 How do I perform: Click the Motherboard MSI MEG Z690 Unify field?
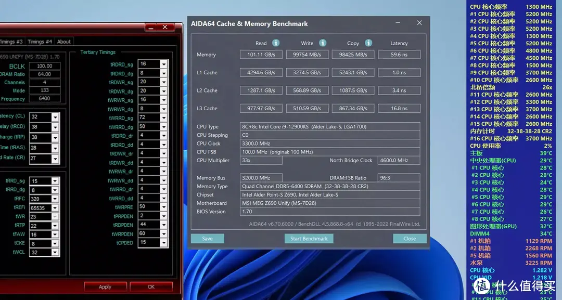[x=330, y=203]
